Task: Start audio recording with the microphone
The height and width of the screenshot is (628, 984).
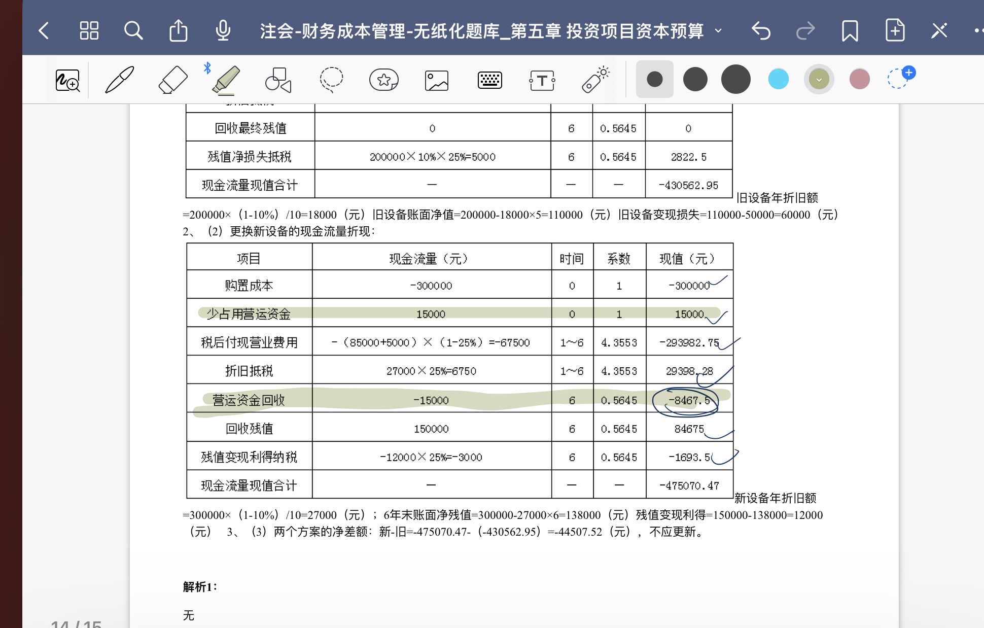Action: tap(223, 31)
